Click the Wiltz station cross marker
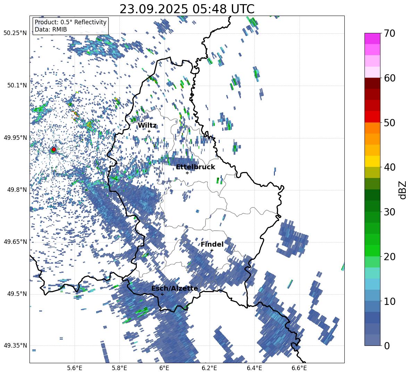The height and width of the screenshot is (375, 411). click(149, 131)
